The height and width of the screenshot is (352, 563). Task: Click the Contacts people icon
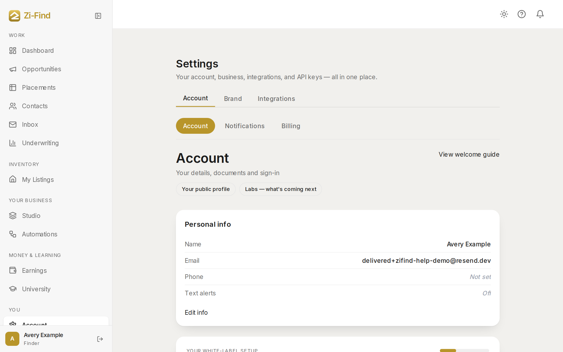pyautogui.click(x=13, y=106)
